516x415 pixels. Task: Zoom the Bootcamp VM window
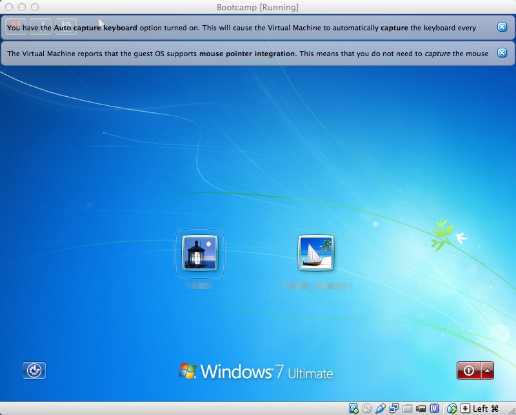coord(35,7)
